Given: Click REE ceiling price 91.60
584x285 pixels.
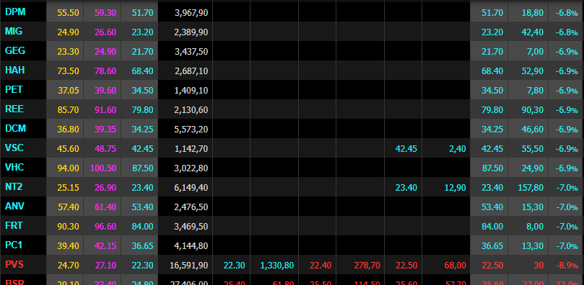Looking at the screenshot, I should tap(105, 110).
